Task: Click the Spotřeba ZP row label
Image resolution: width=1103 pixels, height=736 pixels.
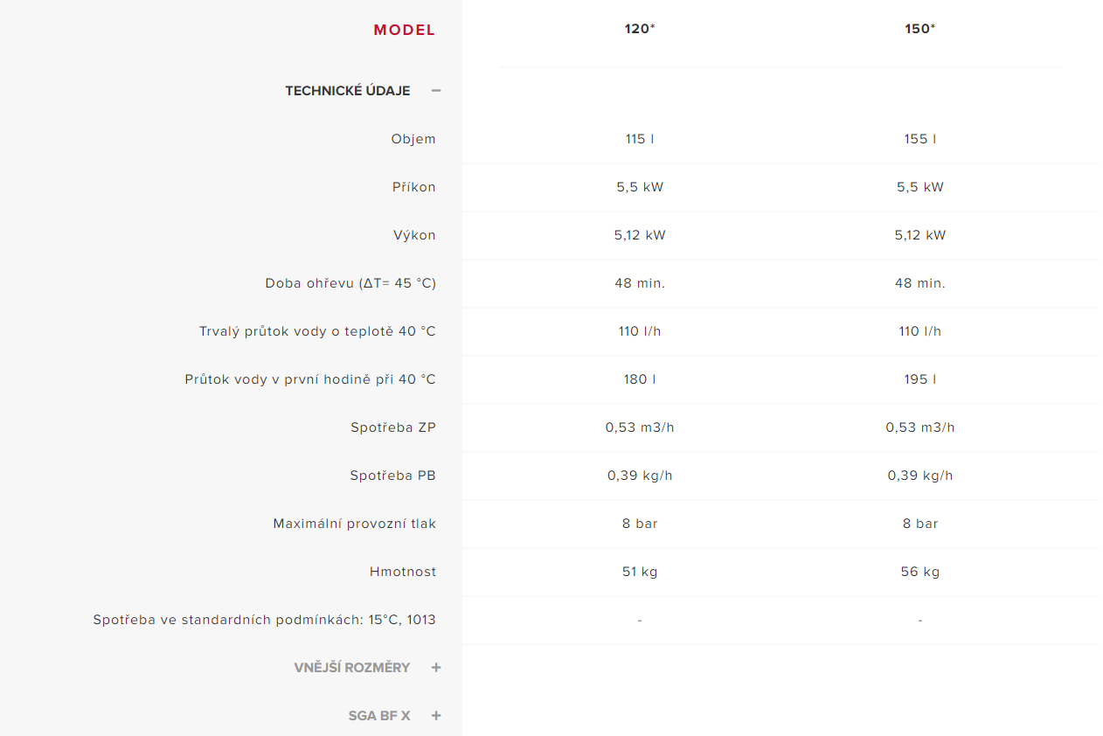Action: click(x=393, y=427)
